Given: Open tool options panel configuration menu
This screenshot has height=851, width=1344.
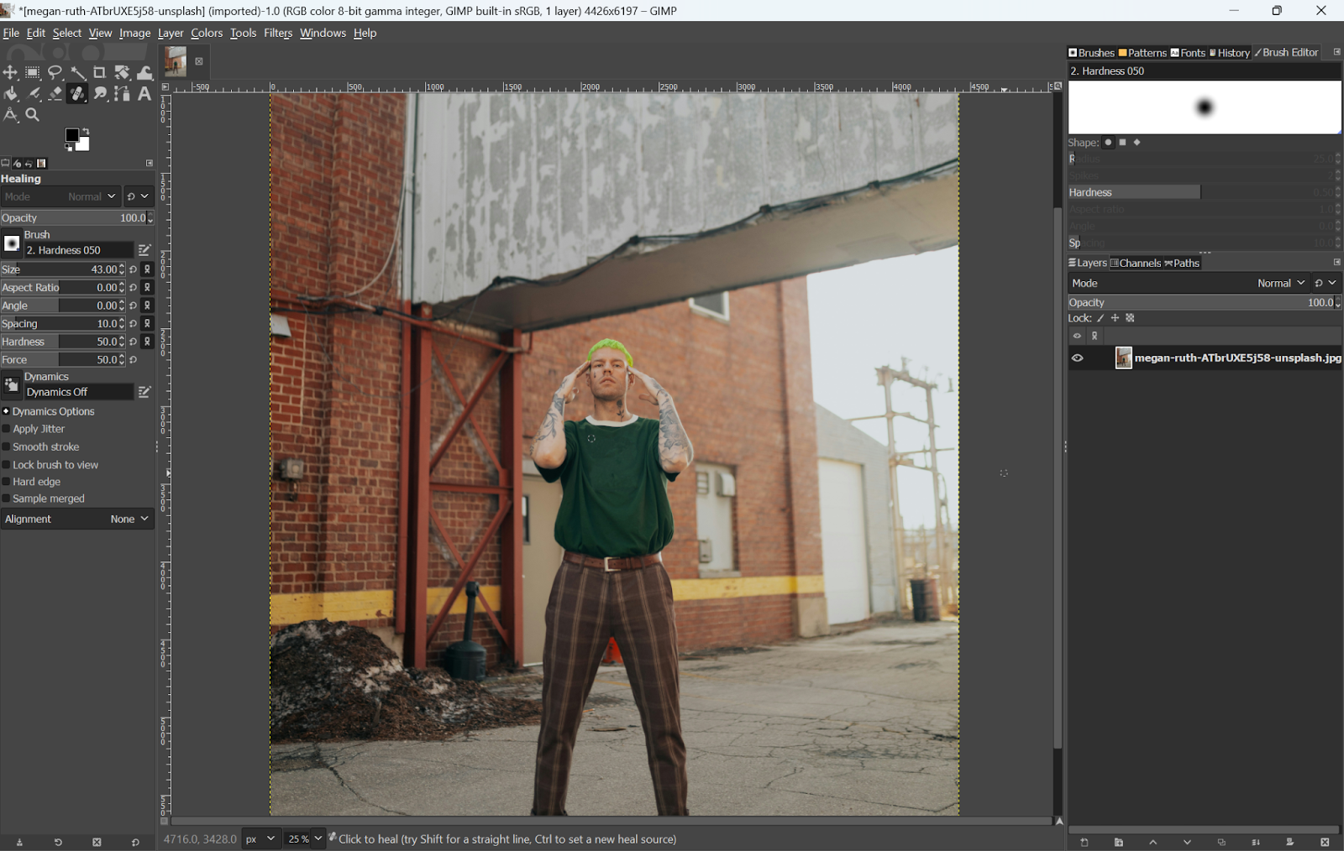Looking at the screenshot, I should click(150, 164).
